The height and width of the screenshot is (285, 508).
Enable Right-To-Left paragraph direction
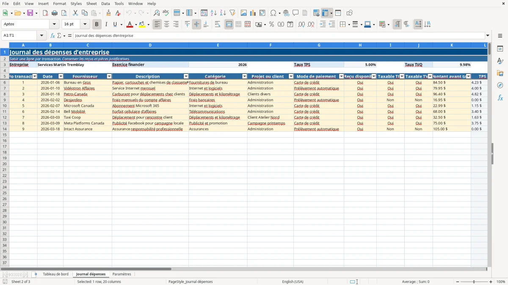(x=406, y=24)
